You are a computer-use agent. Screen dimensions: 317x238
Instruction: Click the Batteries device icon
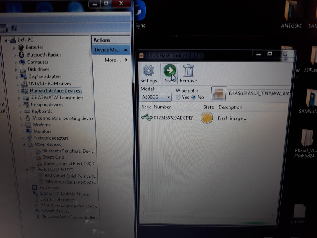(20, 47)
